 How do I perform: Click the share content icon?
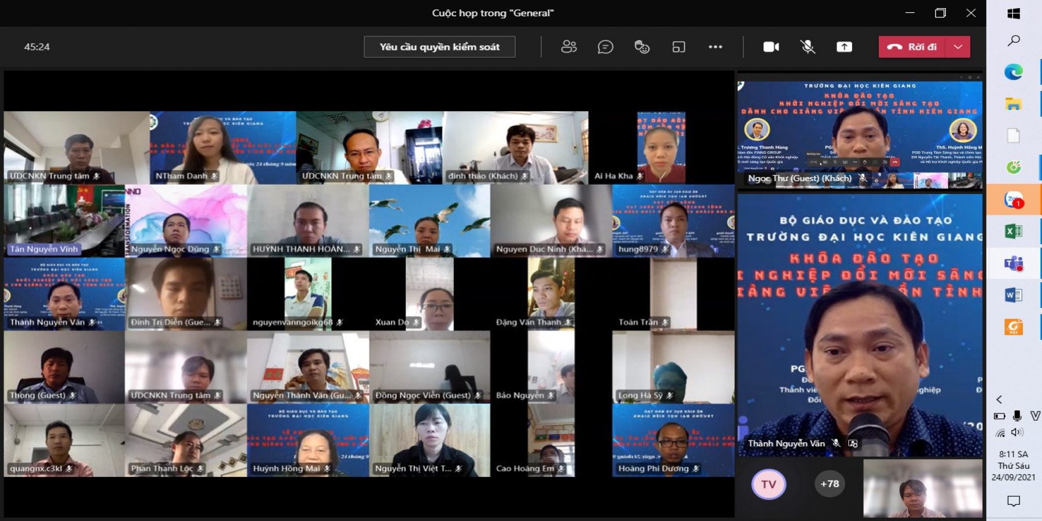(844, 47)
